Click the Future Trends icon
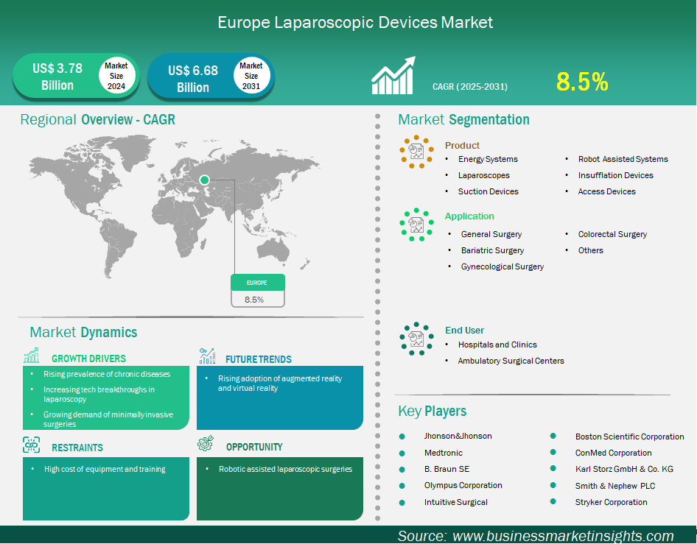The width and height of the screenshot is (697, 544). tap(207, 356)
